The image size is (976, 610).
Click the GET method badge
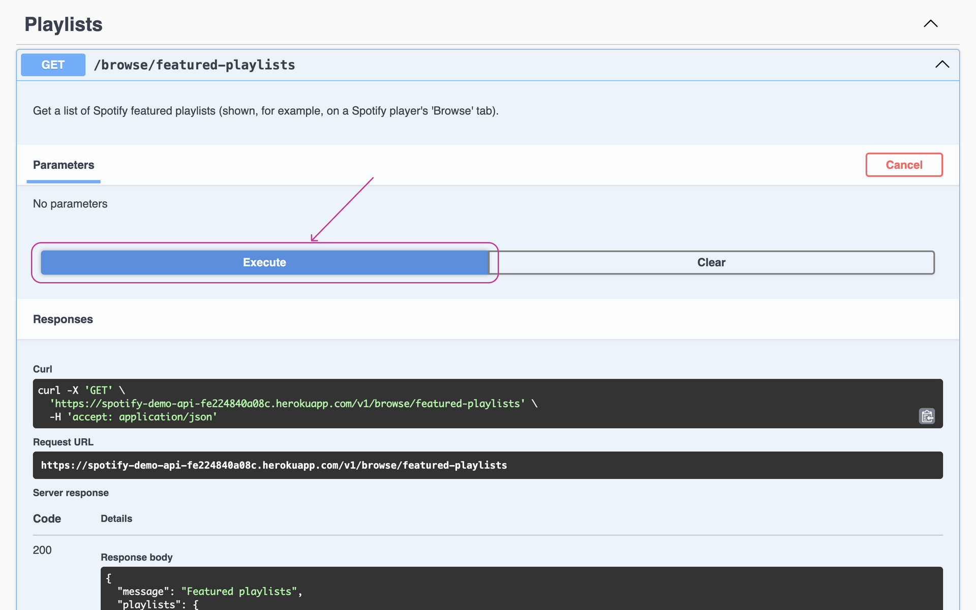click(x=53, y=65)
